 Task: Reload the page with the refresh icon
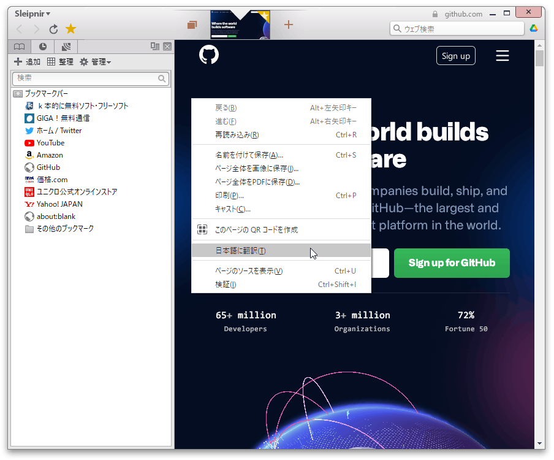click(53, 29)
